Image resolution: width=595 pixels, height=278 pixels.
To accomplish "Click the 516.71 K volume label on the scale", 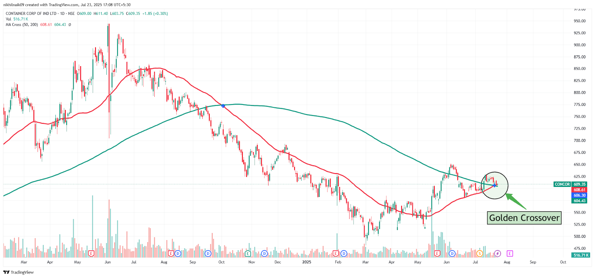I will point(581,255).
